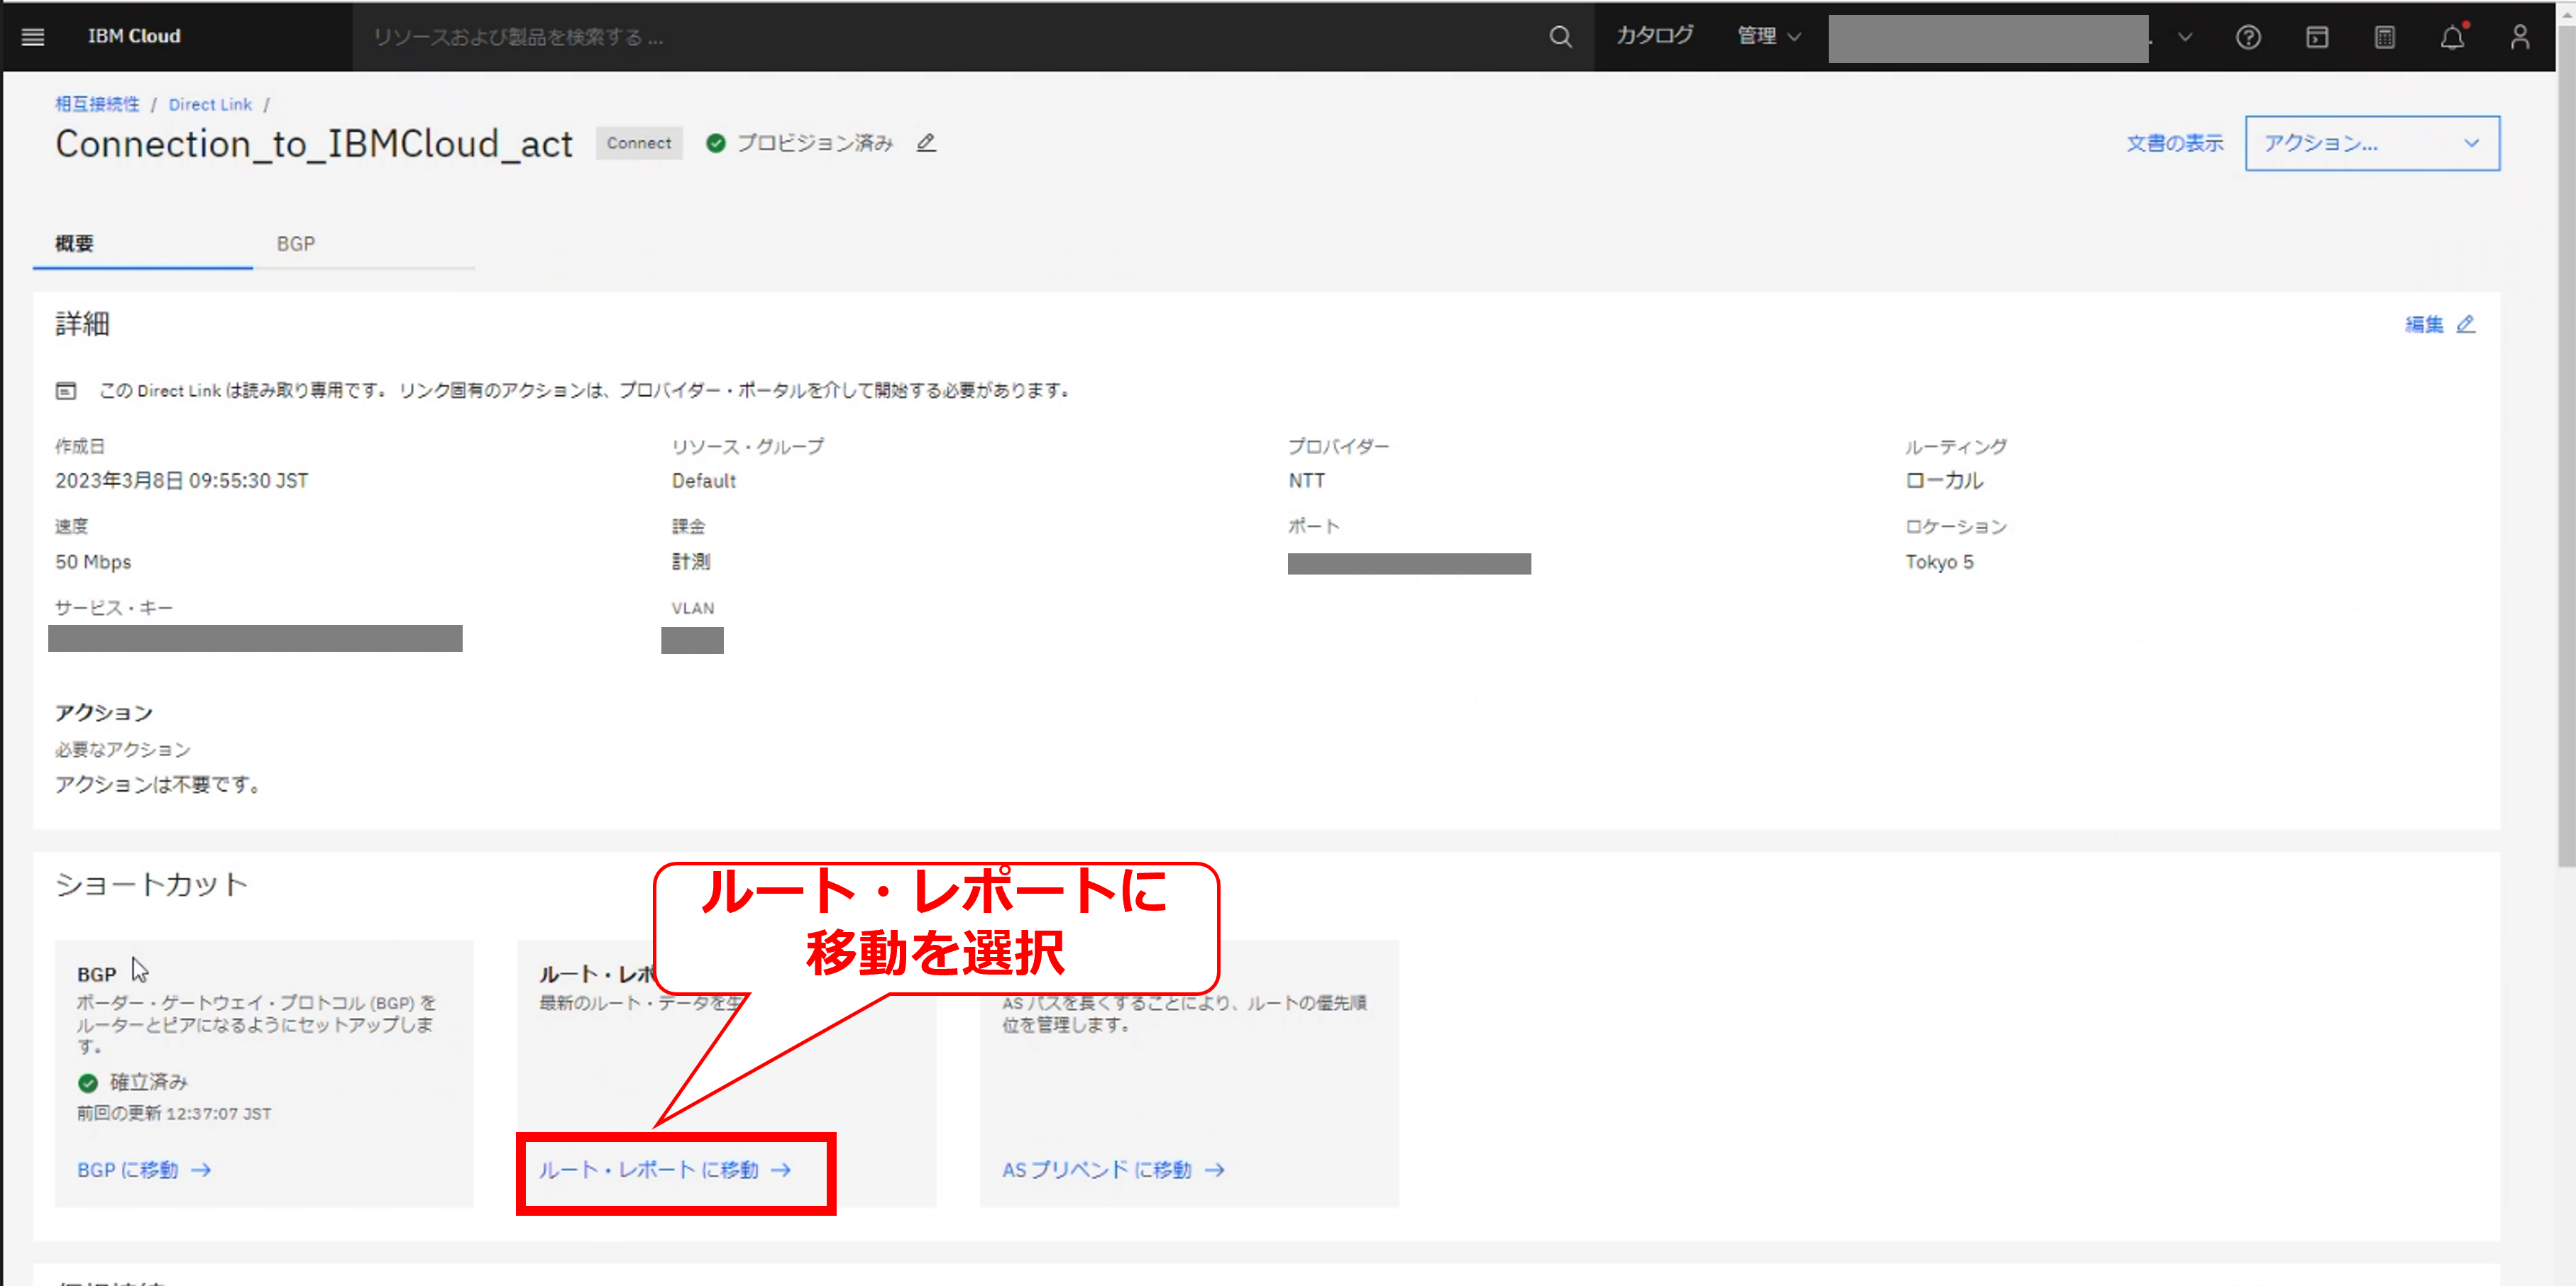Click the search magnifier icon

1560,37
